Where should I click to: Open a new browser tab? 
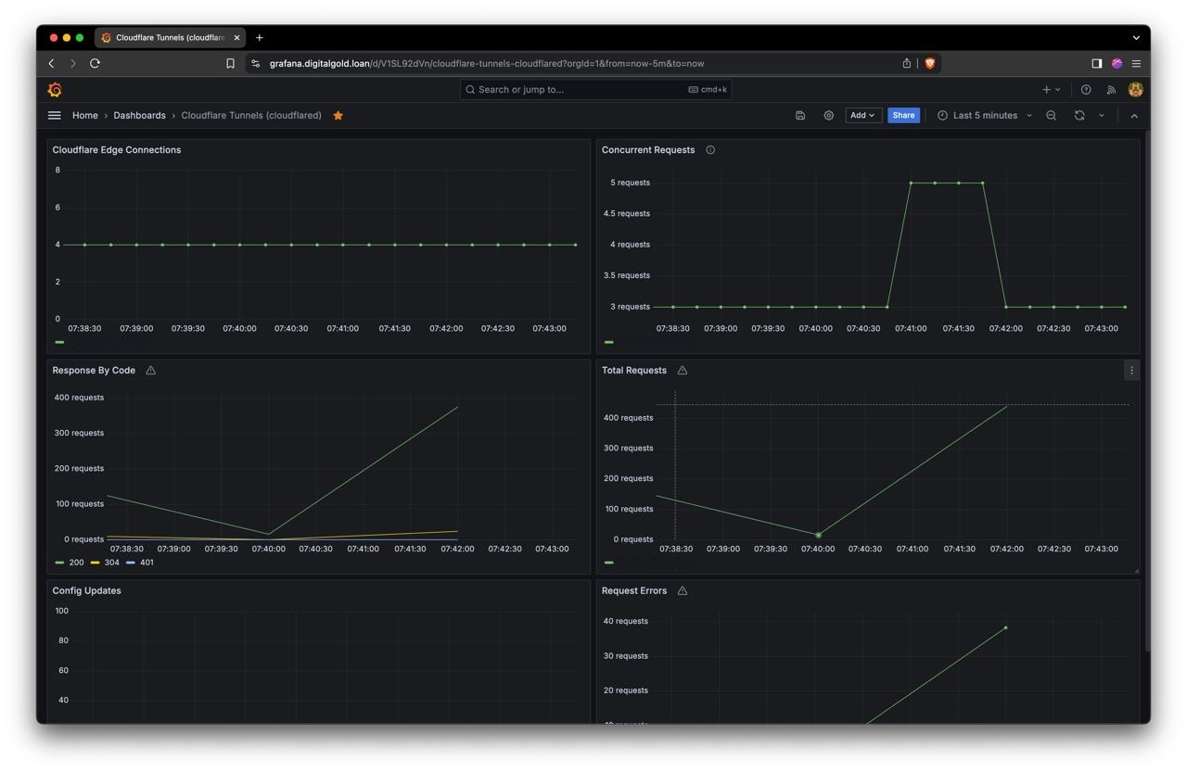[x=260, y=38]
